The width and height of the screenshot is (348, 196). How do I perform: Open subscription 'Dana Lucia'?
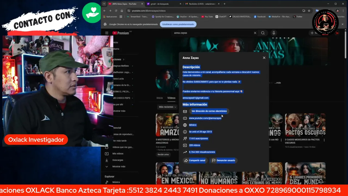tap(118, 79)
